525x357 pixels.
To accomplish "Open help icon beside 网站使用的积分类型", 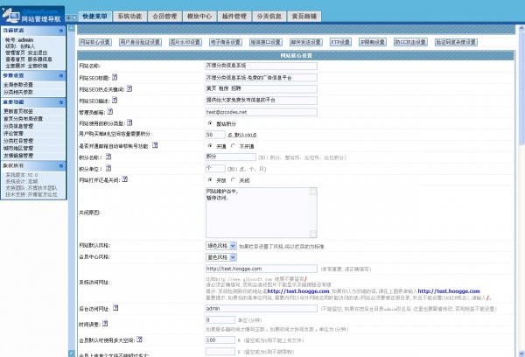I will click(x=129, y=122).
